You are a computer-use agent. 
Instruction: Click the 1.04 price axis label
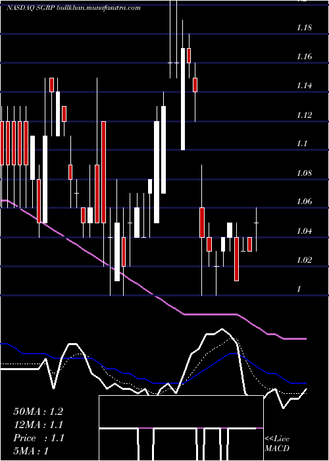pyautogui.click(x=304, y=230)
